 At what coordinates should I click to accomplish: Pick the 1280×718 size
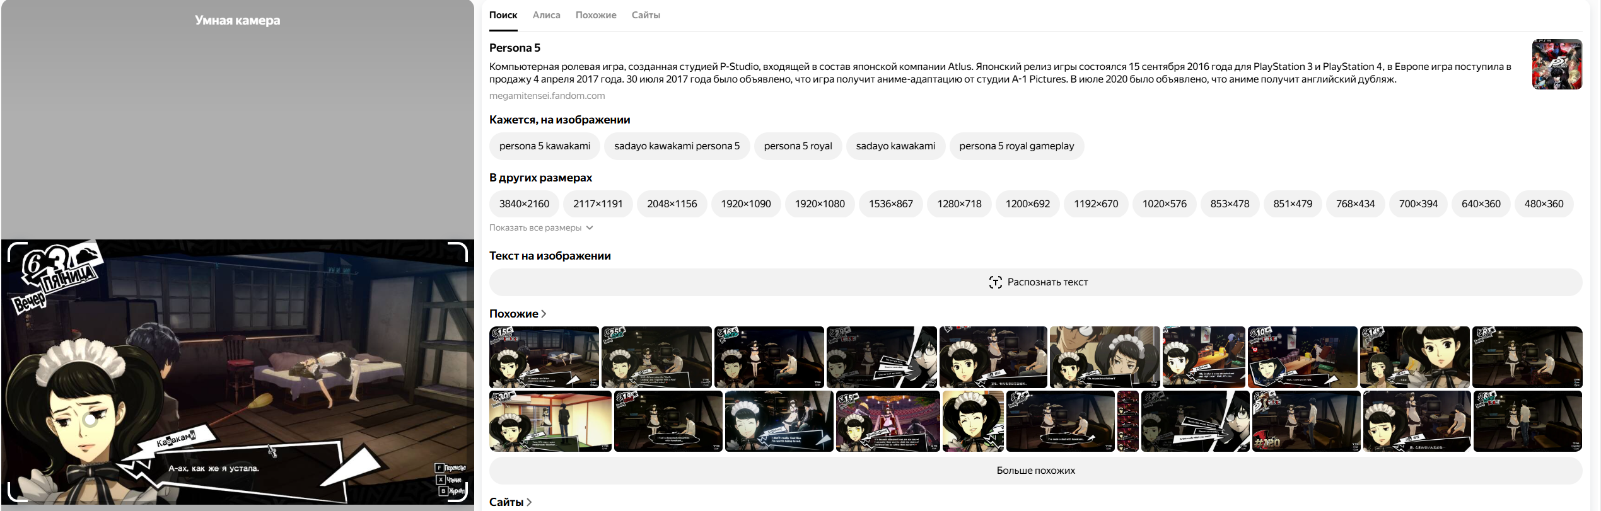959,204
